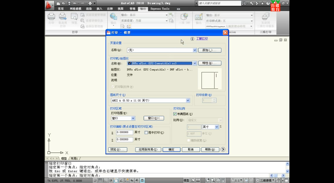The height and width of the screenshot is (183, 334).
Task: Click the star Favorites icon in title bar
Action: click(x=262, y=3)
